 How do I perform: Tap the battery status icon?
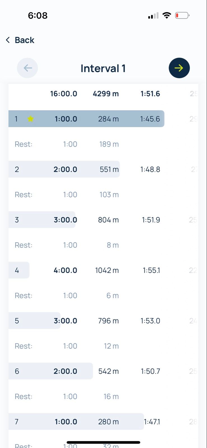[x=182, y=15]
